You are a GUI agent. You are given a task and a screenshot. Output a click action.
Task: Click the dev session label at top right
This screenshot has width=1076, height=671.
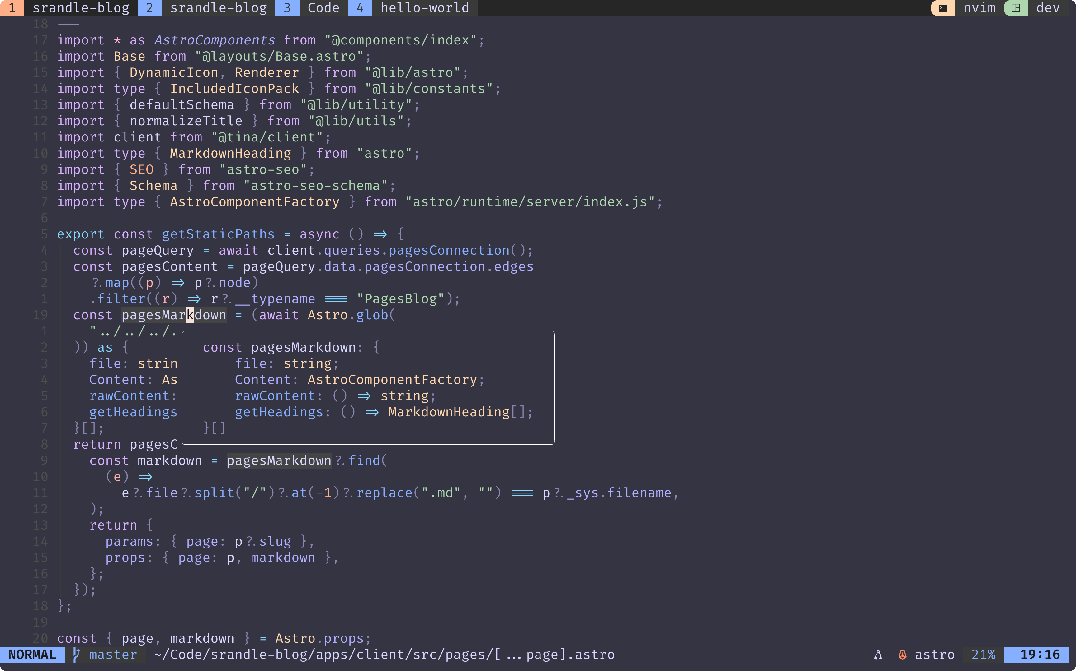click(1048, 8)
